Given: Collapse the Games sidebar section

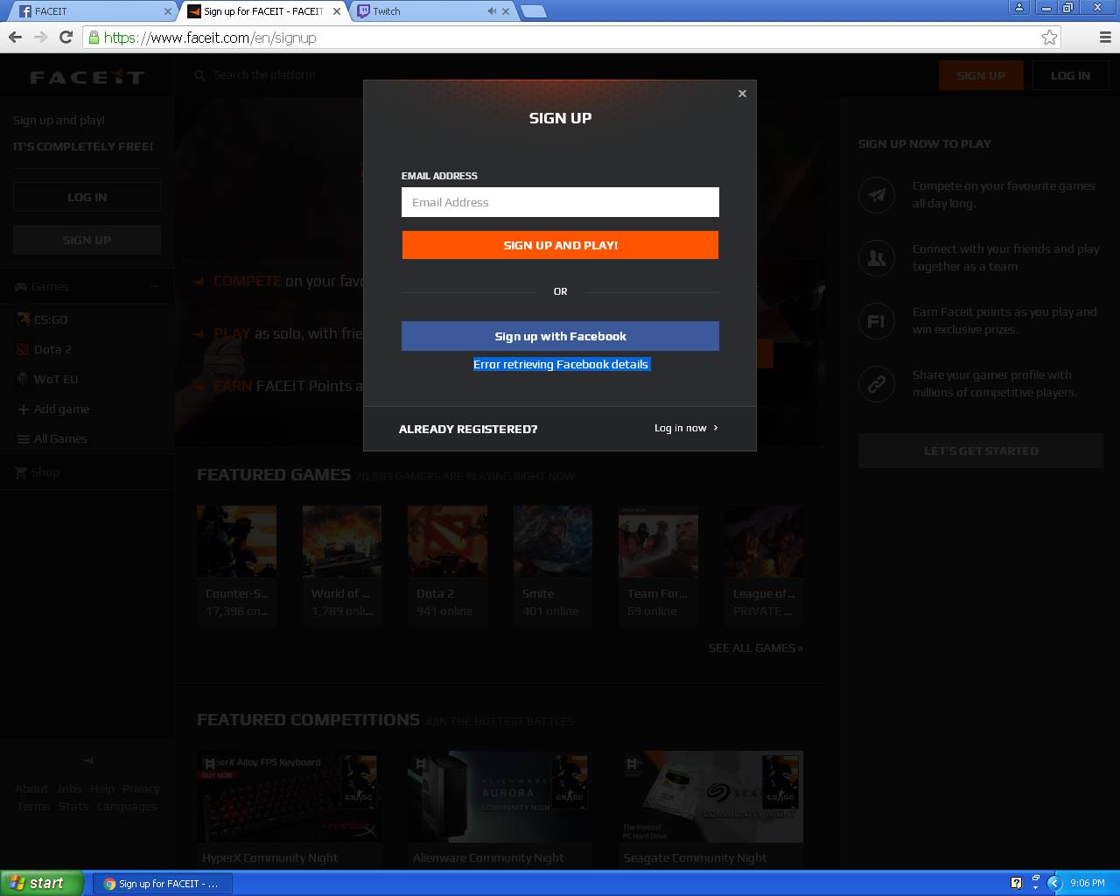Looking at the screenshot, I should point(155,286).
